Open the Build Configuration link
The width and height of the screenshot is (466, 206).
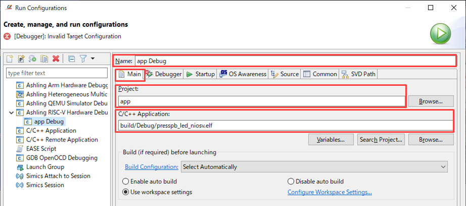[x=152, y=167]
